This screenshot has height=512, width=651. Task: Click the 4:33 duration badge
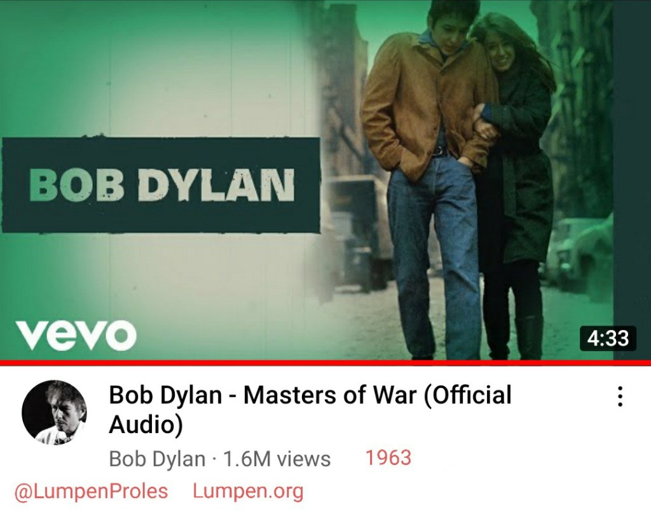pyautogui.click(x=607, y=338)
